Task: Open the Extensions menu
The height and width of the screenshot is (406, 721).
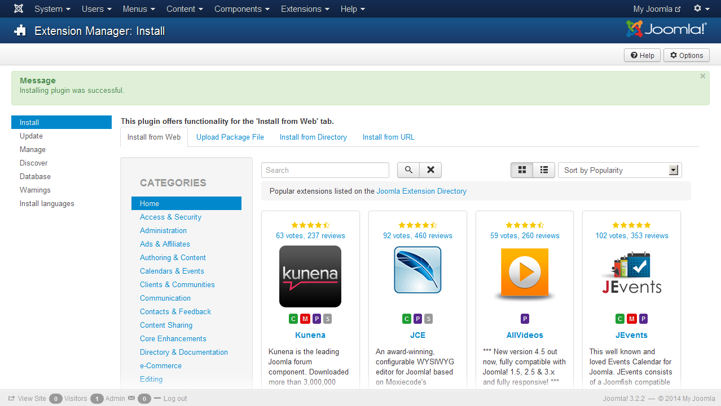Action: (305, 9)
